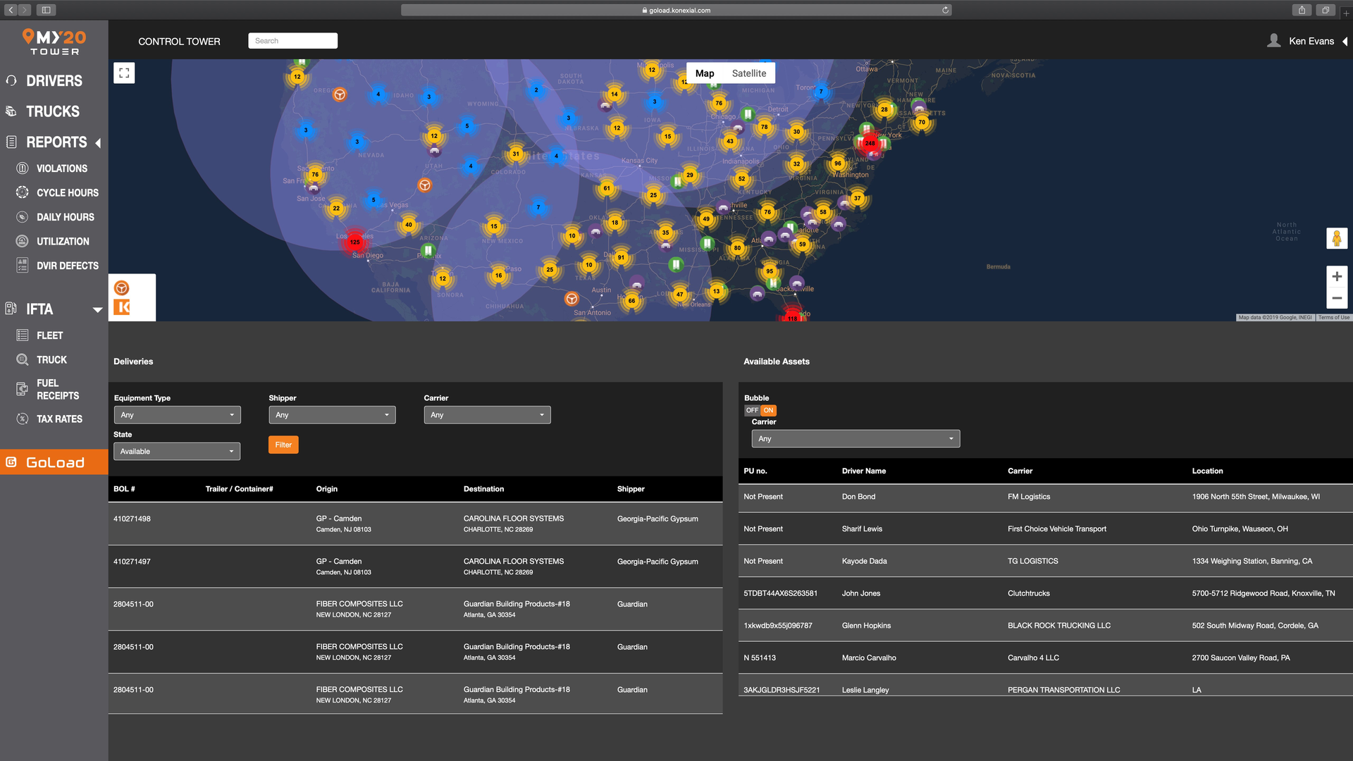Switch map to Satellite view
Viewport: 1353px width, 761px height.
748,73
